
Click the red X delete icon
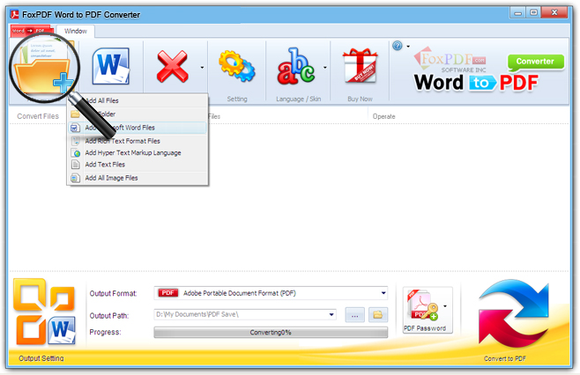(172, 67)
